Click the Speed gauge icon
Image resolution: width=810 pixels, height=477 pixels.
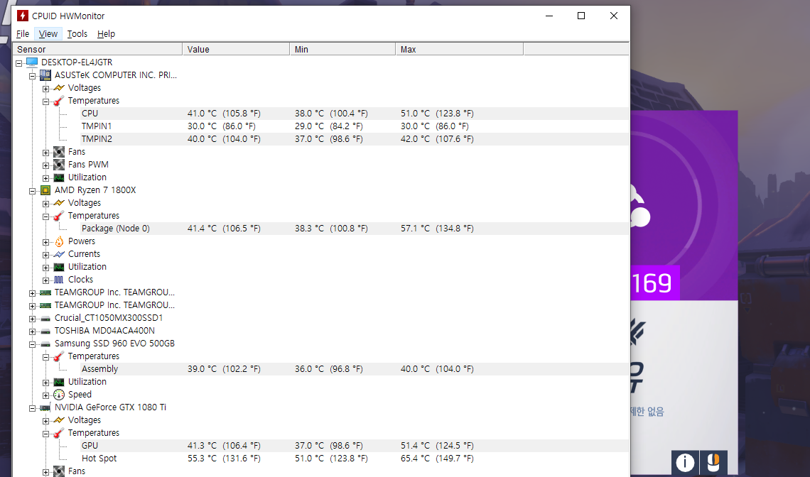[x=59, y=395]
